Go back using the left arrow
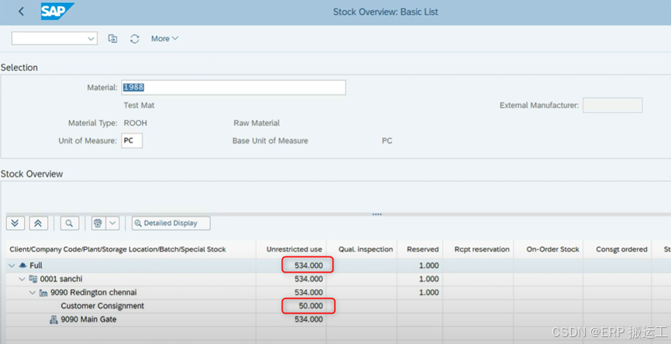671x344 pixels. click(x=21, y=12)
